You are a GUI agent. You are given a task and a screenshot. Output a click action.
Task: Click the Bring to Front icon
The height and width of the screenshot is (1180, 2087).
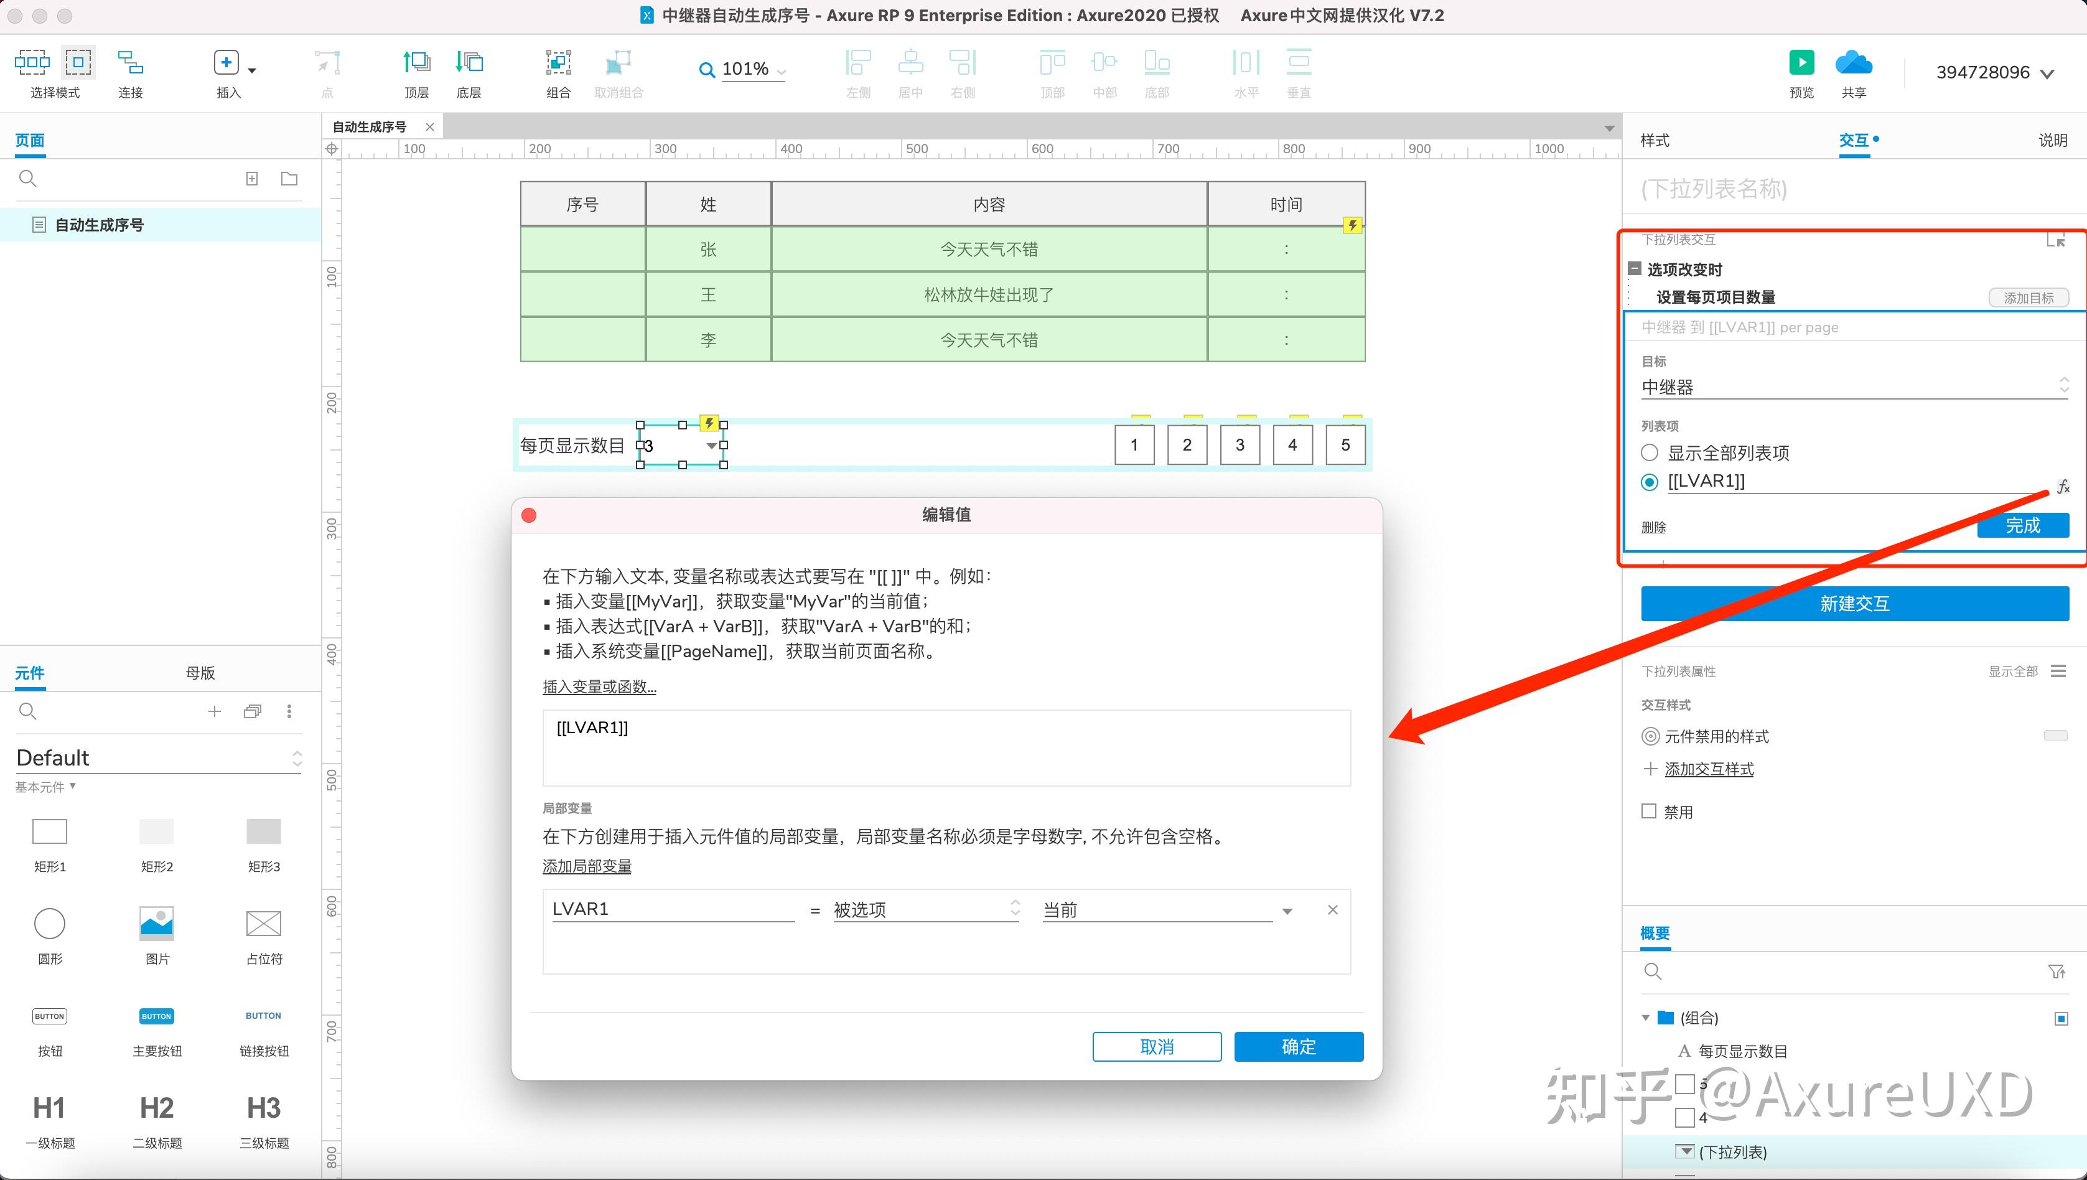tap(416, 62)
